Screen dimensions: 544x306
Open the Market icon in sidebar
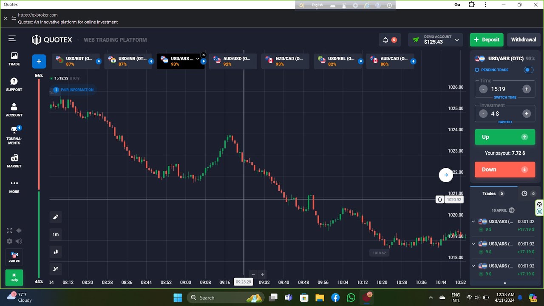pyautogui.click(x=14, y=159)
